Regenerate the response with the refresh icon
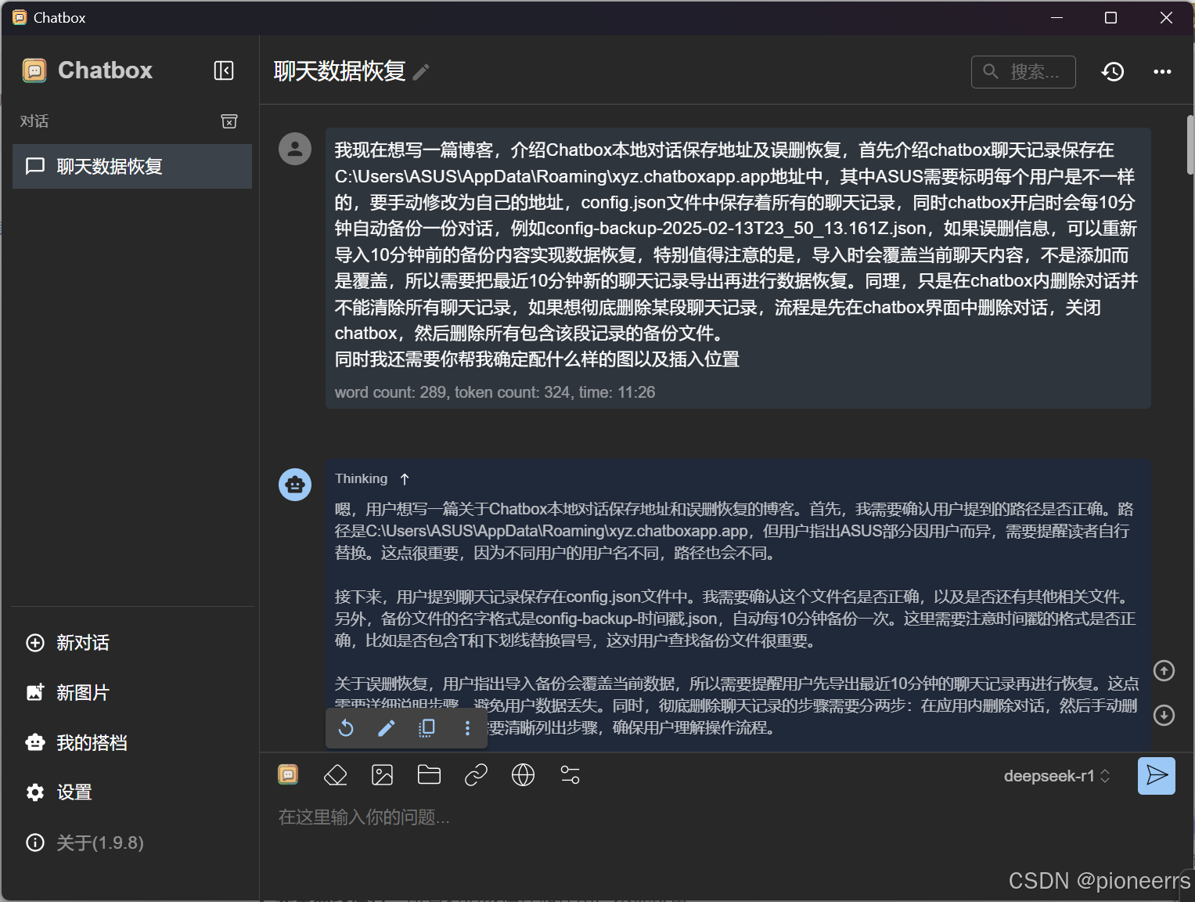 tap(346, 728)
